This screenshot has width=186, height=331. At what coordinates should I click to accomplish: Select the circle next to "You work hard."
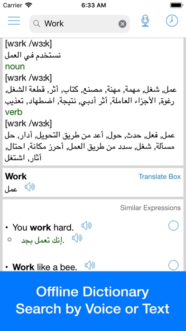(173, 226)
